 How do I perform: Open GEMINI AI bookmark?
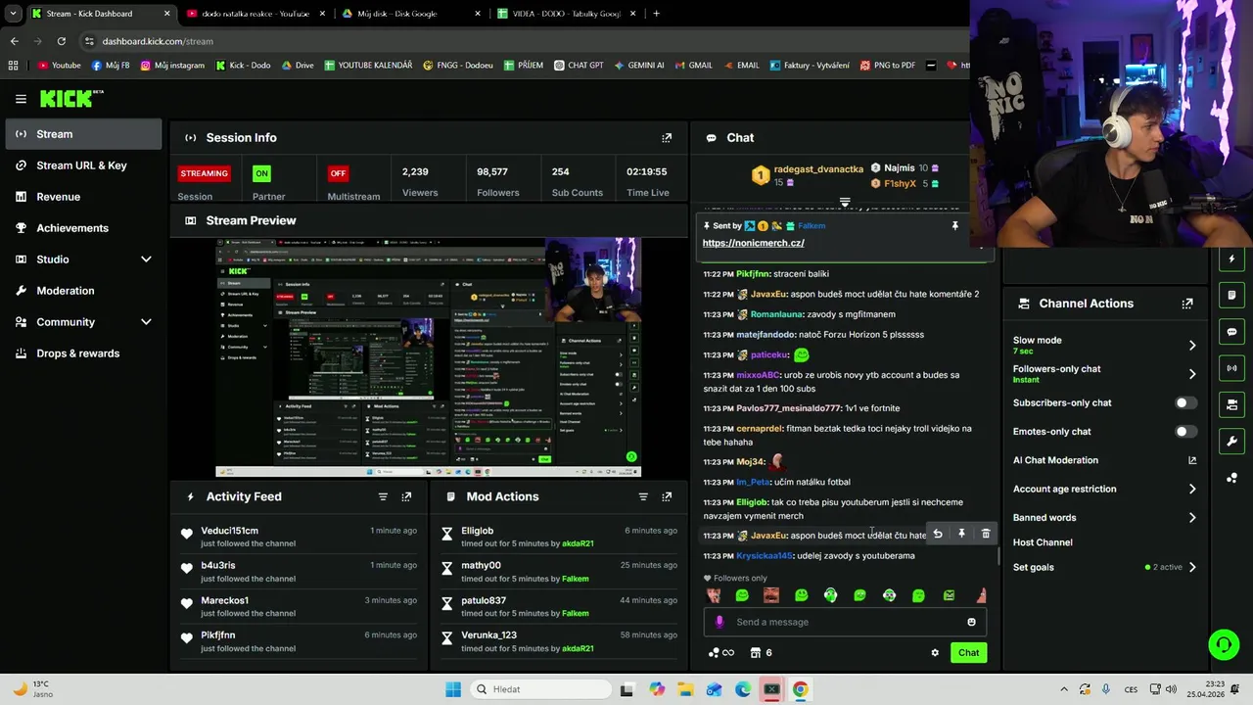[639, 66]
